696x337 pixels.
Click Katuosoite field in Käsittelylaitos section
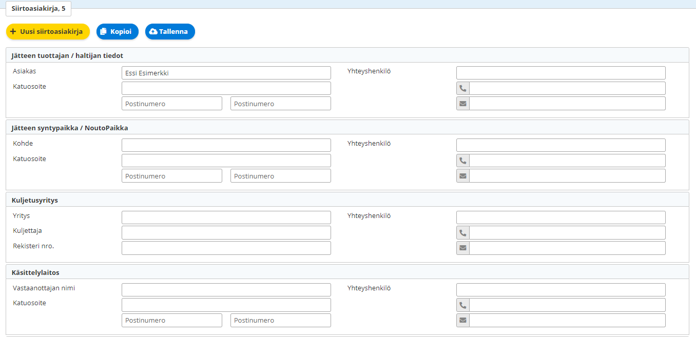pyautogui.click(x=226, y=305)
